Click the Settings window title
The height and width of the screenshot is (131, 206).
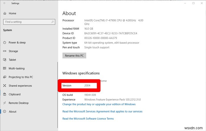pyautogui.click(x=15, y=3)
